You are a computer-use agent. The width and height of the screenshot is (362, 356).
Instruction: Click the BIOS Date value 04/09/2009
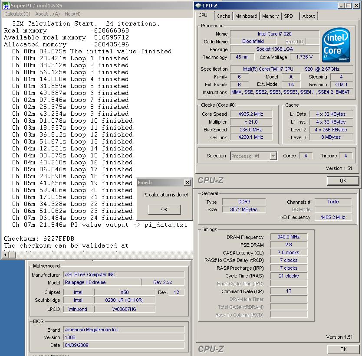pos(124,345)
